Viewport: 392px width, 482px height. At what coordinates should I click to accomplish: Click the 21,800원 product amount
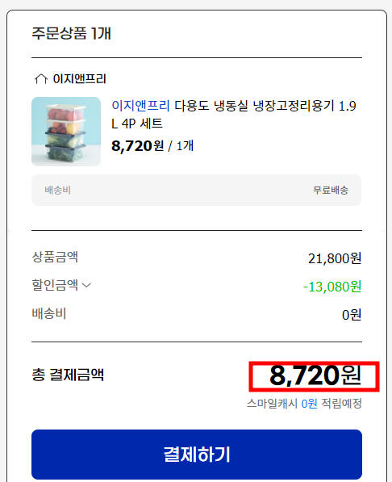(x=335, y=258)
